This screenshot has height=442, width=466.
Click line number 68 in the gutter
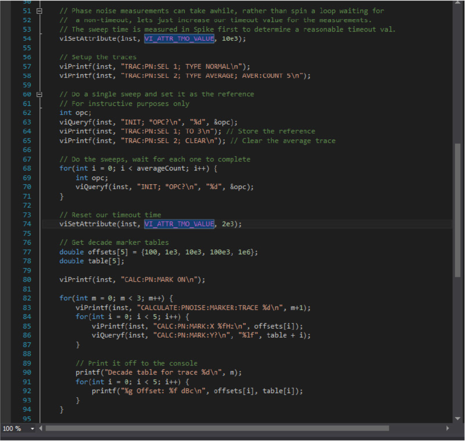pyautogui.click(x=27, y=169)
